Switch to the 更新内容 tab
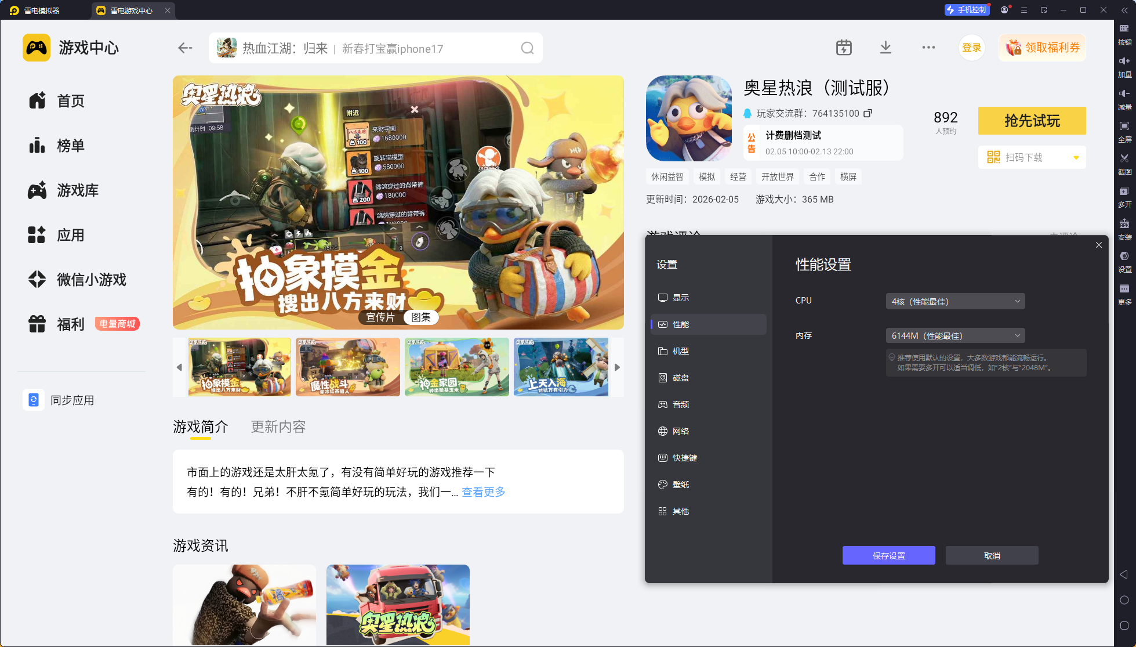The width and height of the screenshot is (1136, 647). click(x=278, y=427)
